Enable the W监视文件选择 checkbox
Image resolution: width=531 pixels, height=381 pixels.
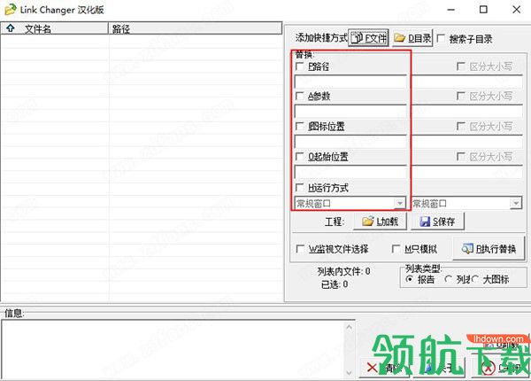(300, 249)
